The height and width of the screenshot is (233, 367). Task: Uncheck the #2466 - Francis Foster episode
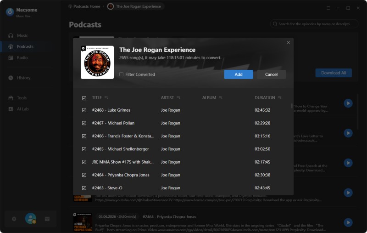84,136
